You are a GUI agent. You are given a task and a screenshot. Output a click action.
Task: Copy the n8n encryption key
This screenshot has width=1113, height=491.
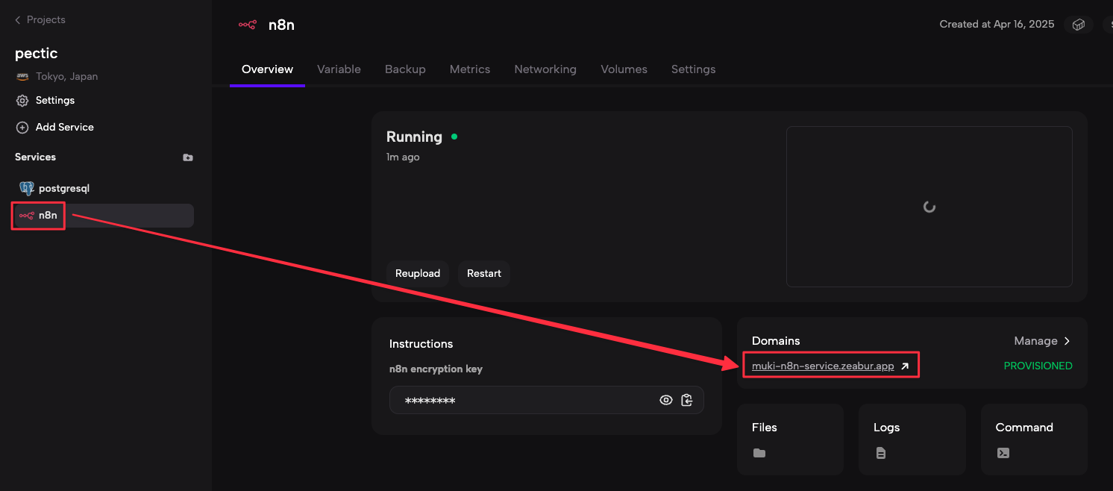[x=687, y=400]
